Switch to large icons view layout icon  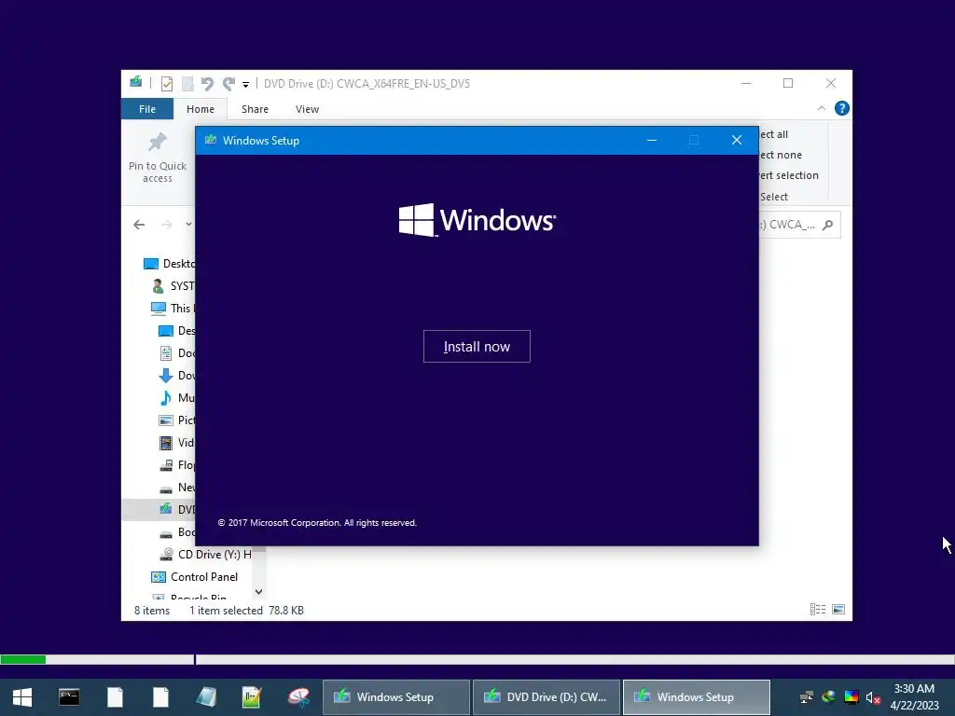838,610
